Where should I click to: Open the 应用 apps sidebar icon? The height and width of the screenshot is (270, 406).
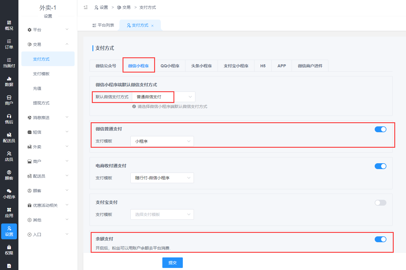[x=9, y=213]
